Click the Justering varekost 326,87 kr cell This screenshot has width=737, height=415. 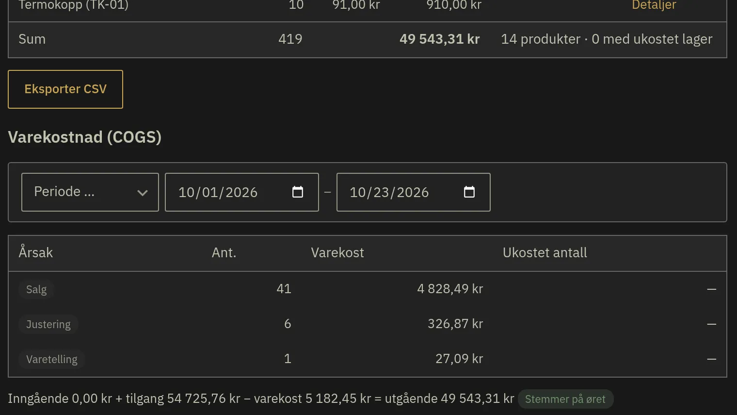pyautogui.click(x=455, y=324)
